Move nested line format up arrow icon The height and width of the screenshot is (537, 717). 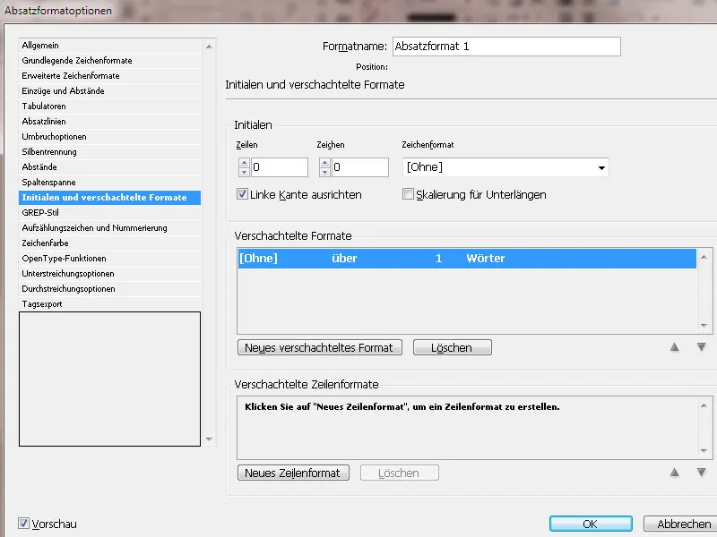[x=675, y=473]
